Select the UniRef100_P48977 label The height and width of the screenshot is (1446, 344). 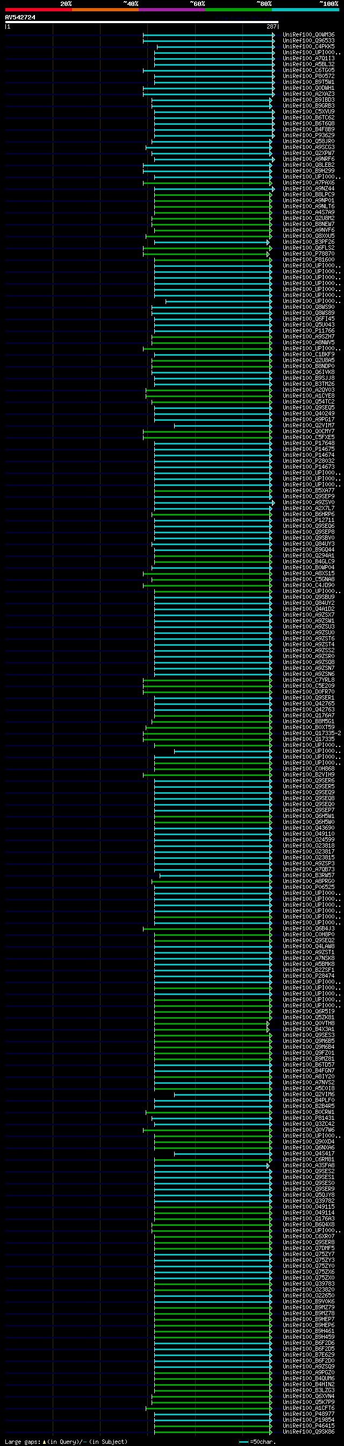point(309,1415)
